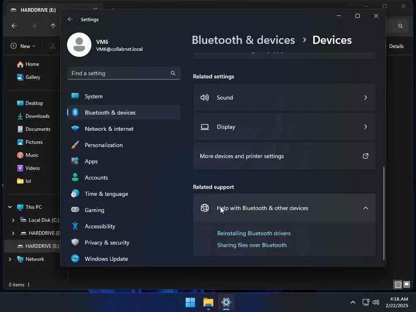Open Downloads in File Explorer sidebar
Screen dimensions: 416x312
[x=32, y=116]
